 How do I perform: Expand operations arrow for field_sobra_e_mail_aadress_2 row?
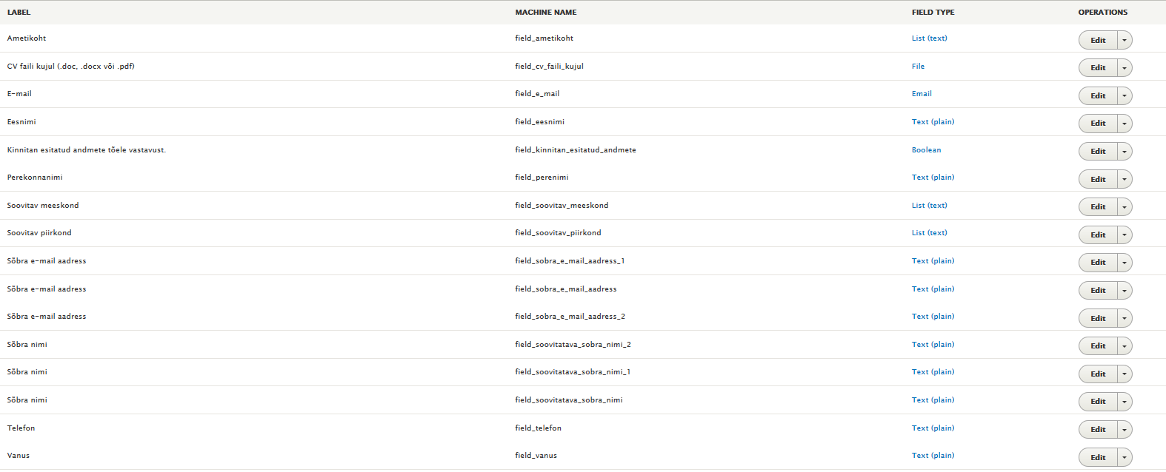click(1124, 318)
